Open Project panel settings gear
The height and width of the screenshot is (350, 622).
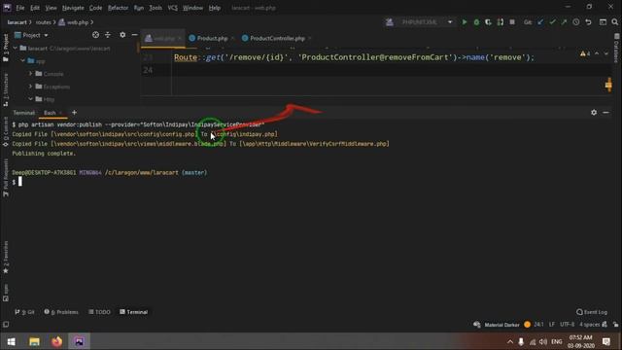coord(122,35)
